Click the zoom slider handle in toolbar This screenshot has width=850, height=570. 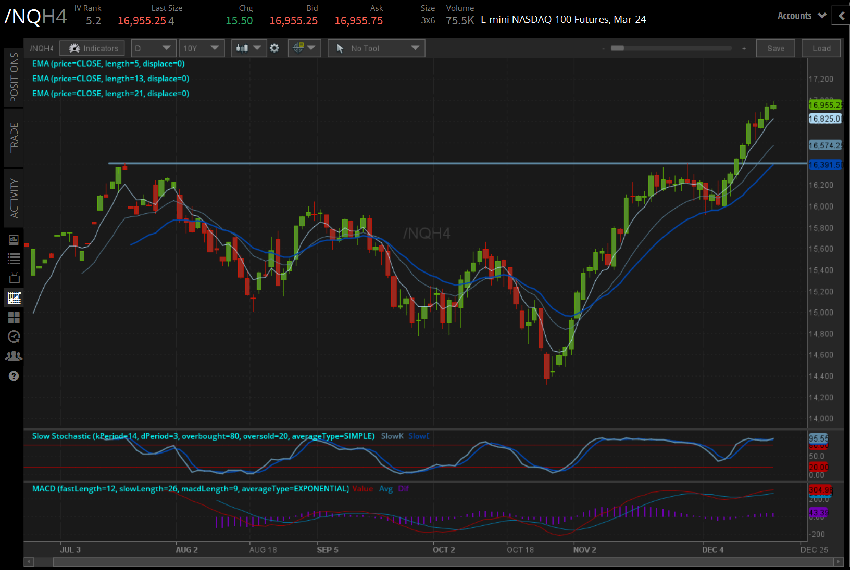coord(617,48)
